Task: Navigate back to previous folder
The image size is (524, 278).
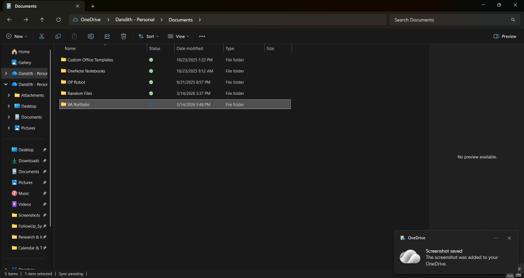Action: click(9, 20)
